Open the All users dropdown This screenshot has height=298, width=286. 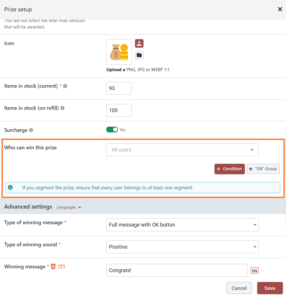click(x=182, y=150)
